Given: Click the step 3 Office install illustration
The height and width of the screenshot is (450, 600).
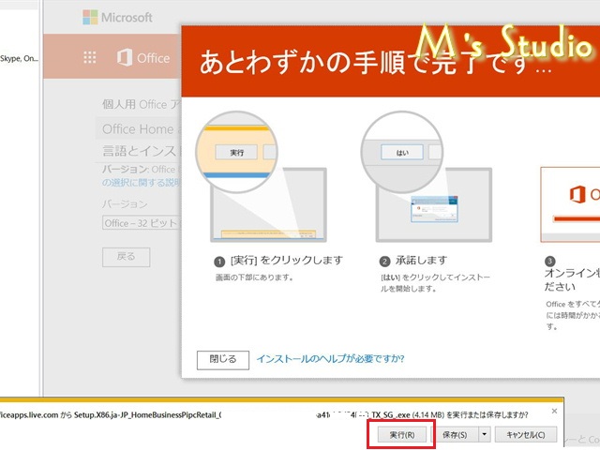Looking at the screenshot, I should point(570,204).
